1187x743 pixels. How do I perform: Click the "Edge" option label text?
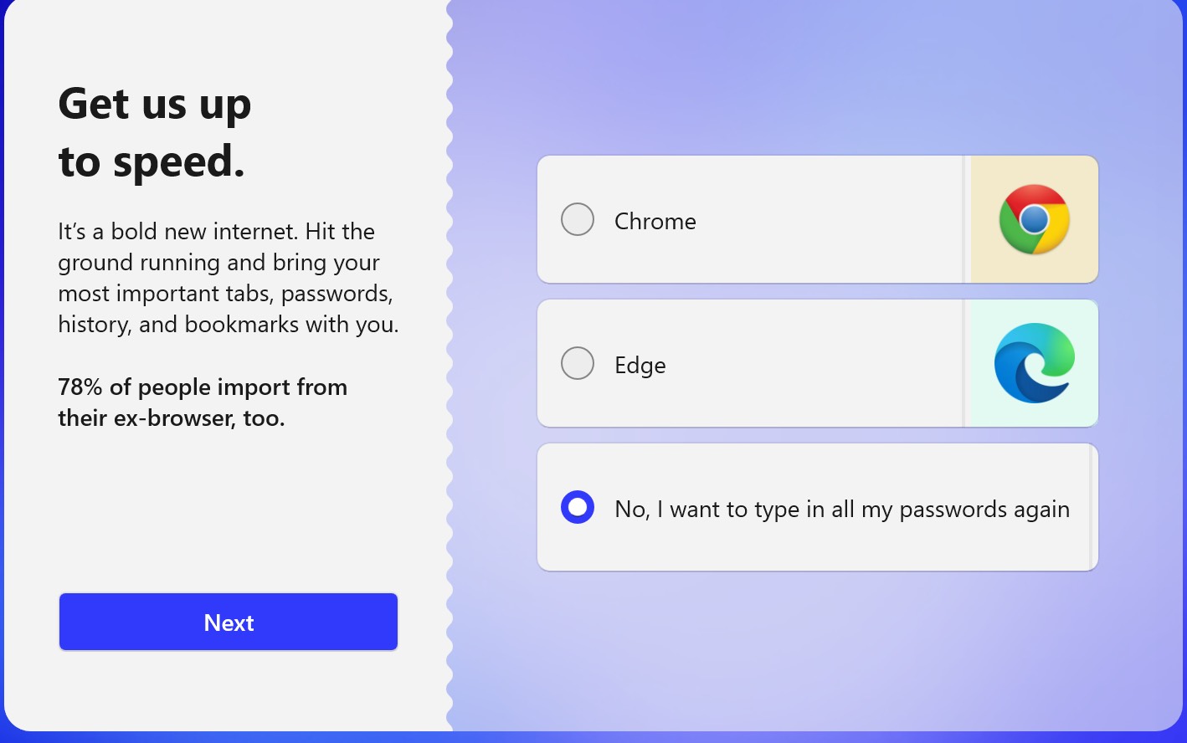pos(640,365)
